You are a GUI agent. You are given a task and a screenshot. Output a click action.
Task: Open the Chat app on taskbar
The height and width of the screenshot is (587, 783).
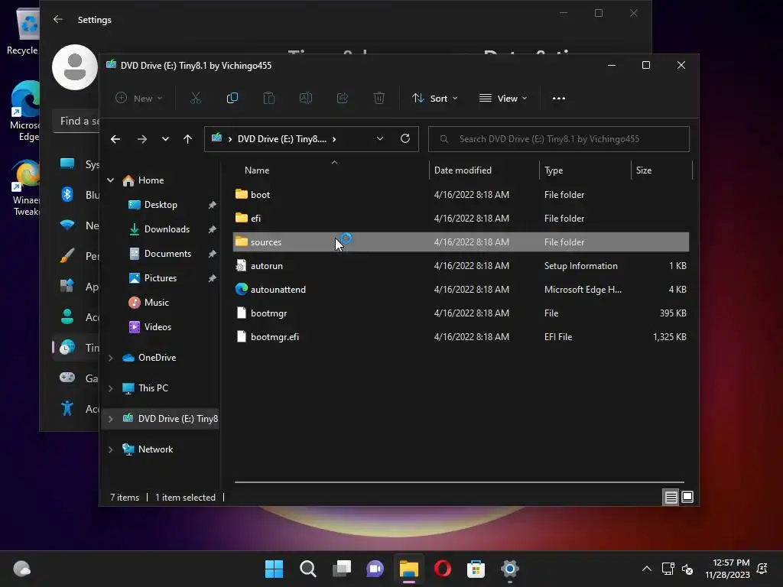pos(375,569)
